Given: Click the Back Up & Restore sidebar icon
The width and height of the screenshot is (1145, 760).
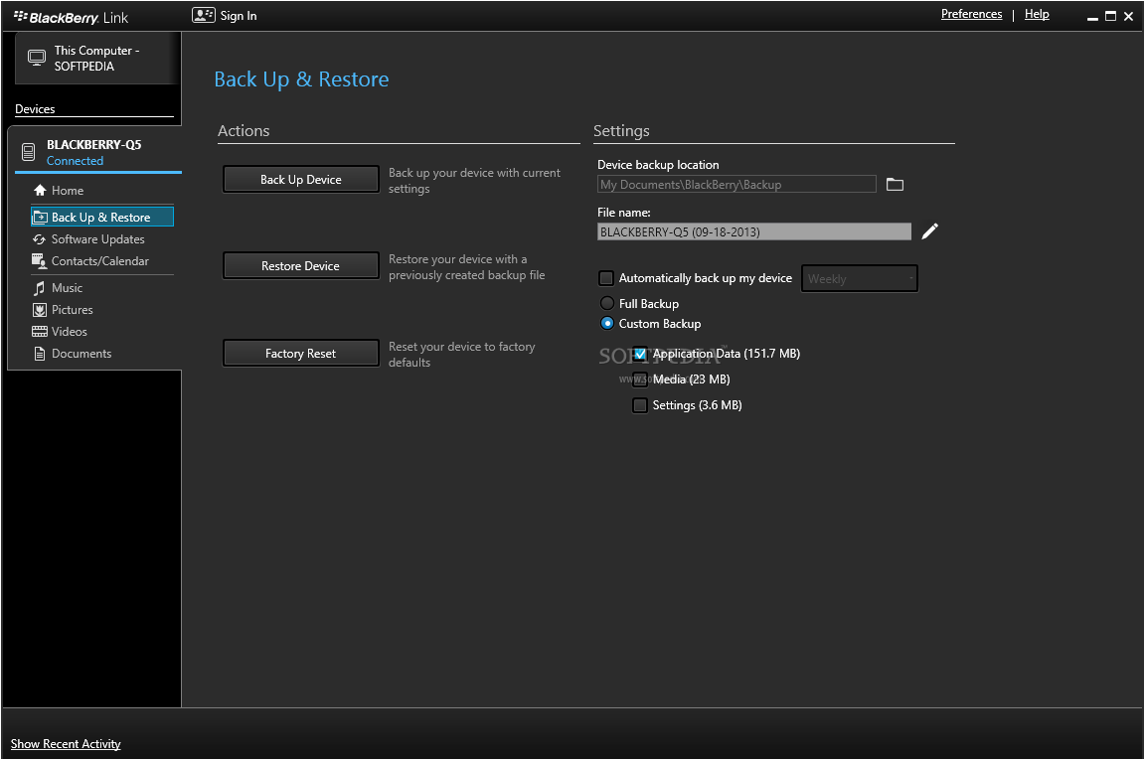Looking at the screenshot, I should tap(40, 217).
